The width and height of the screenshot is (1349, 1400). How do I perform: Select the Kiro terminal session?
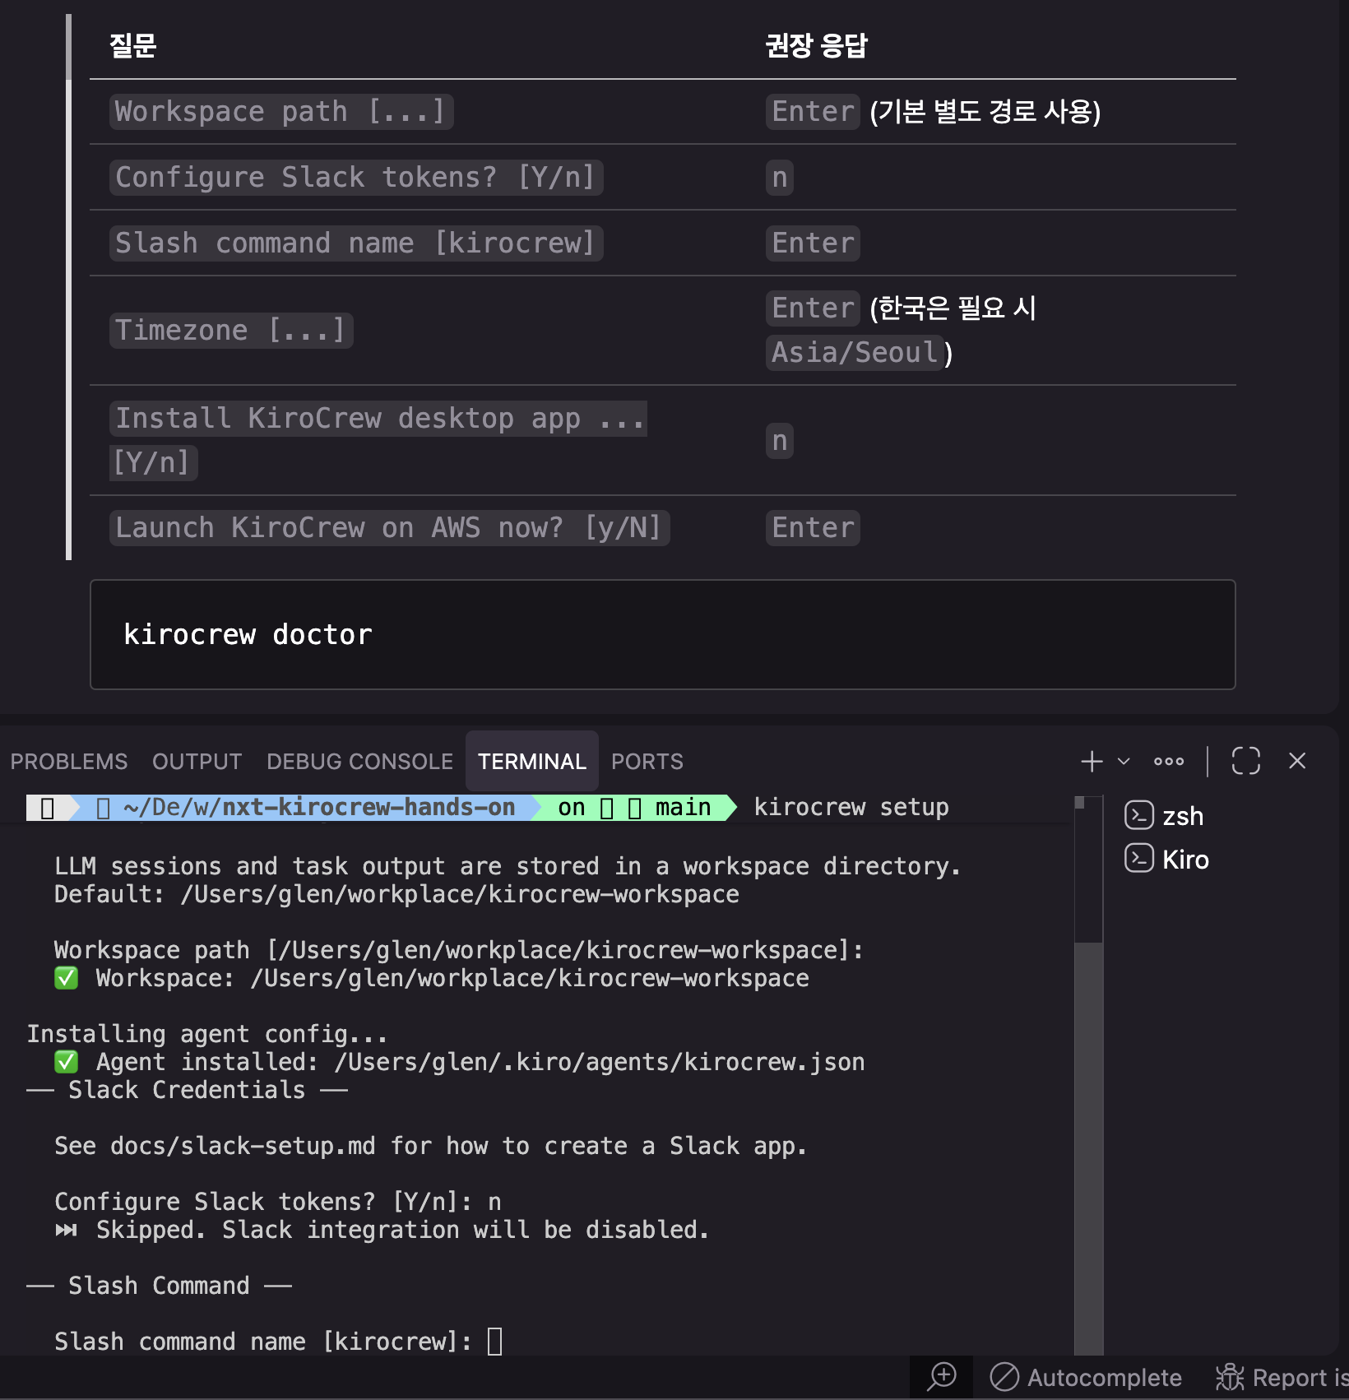click(1185, 860)
